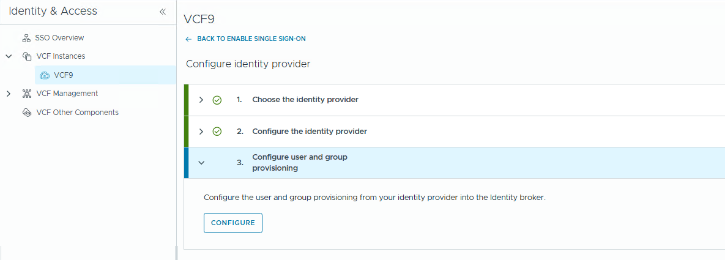This screenshot has width=725, height=260.
Task: Collapse the Identity & Access sidebar
Action: (162, 12)
